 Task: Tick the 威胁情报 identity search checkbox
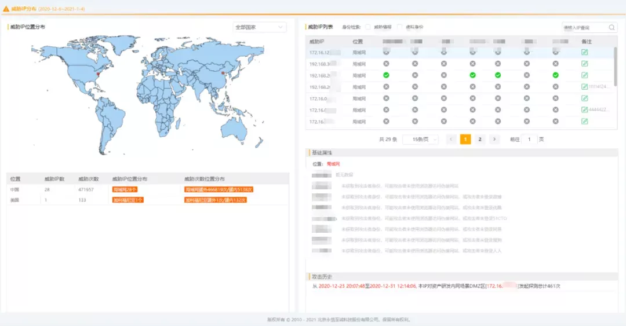[368, 27]
